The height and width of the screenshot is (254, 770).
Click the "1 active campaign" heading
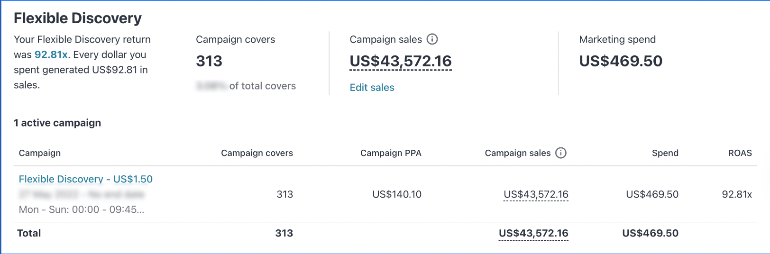click(x=57, y=123)
